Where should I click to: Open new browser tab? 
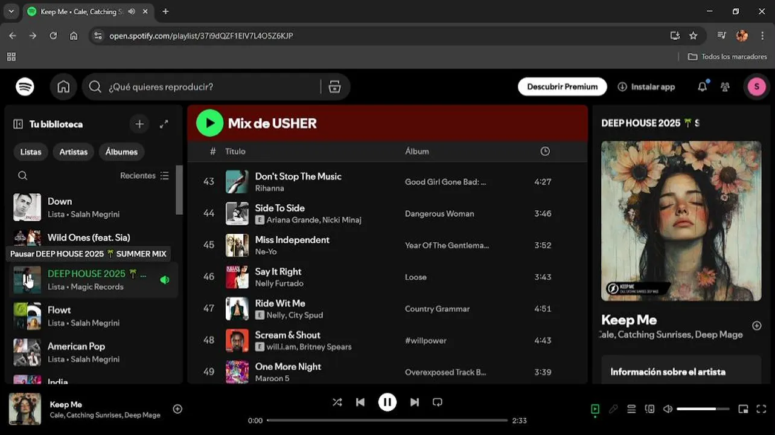point(165,11)
